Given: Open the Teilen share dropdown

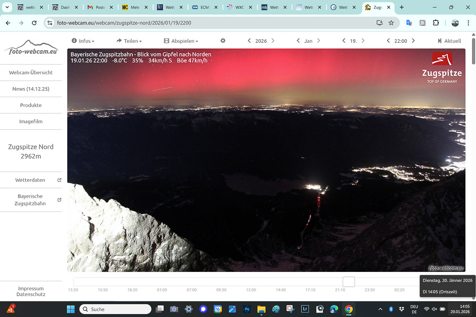Looking at the screenshot, I should [129, 41].
